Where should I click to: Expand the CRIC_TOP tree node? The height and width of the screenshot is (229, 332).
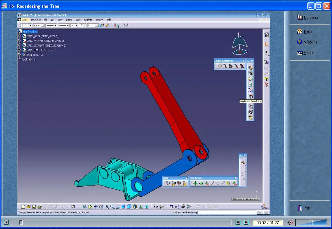point(19,50)
